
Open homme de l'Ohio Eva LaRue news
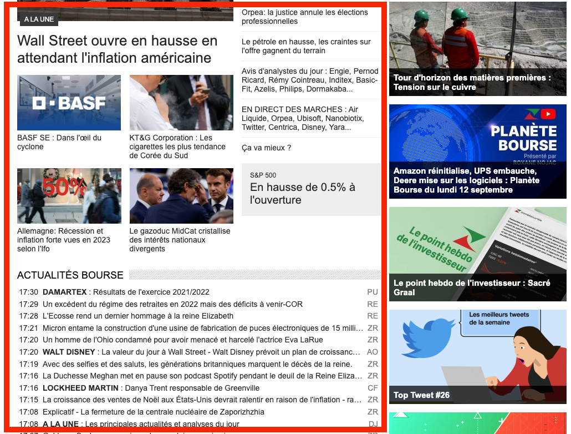183,340
